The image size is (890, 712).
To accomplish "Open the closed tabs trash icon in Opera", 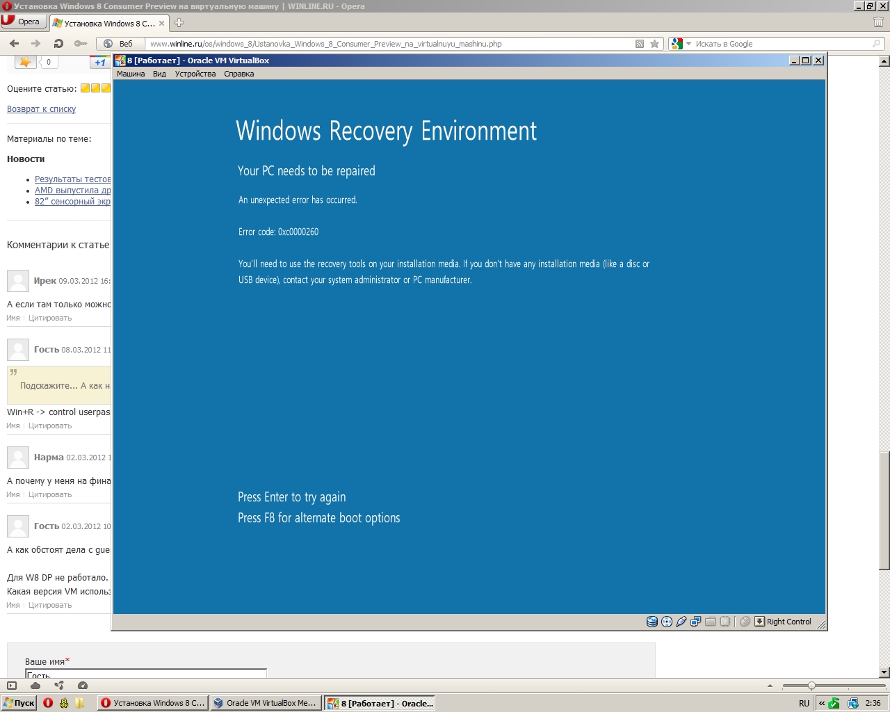I will pyautogui.click(x=878, y=22).
